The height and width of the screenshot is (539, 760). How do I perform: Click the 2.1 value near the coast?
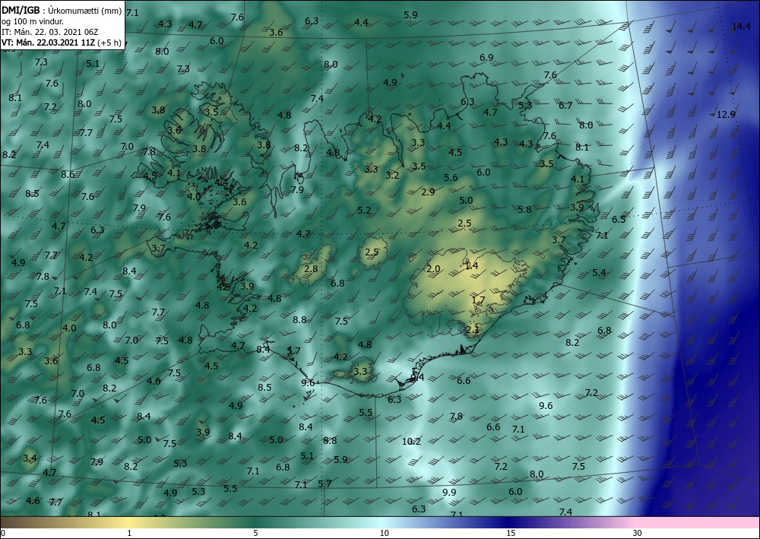(472, 330)
